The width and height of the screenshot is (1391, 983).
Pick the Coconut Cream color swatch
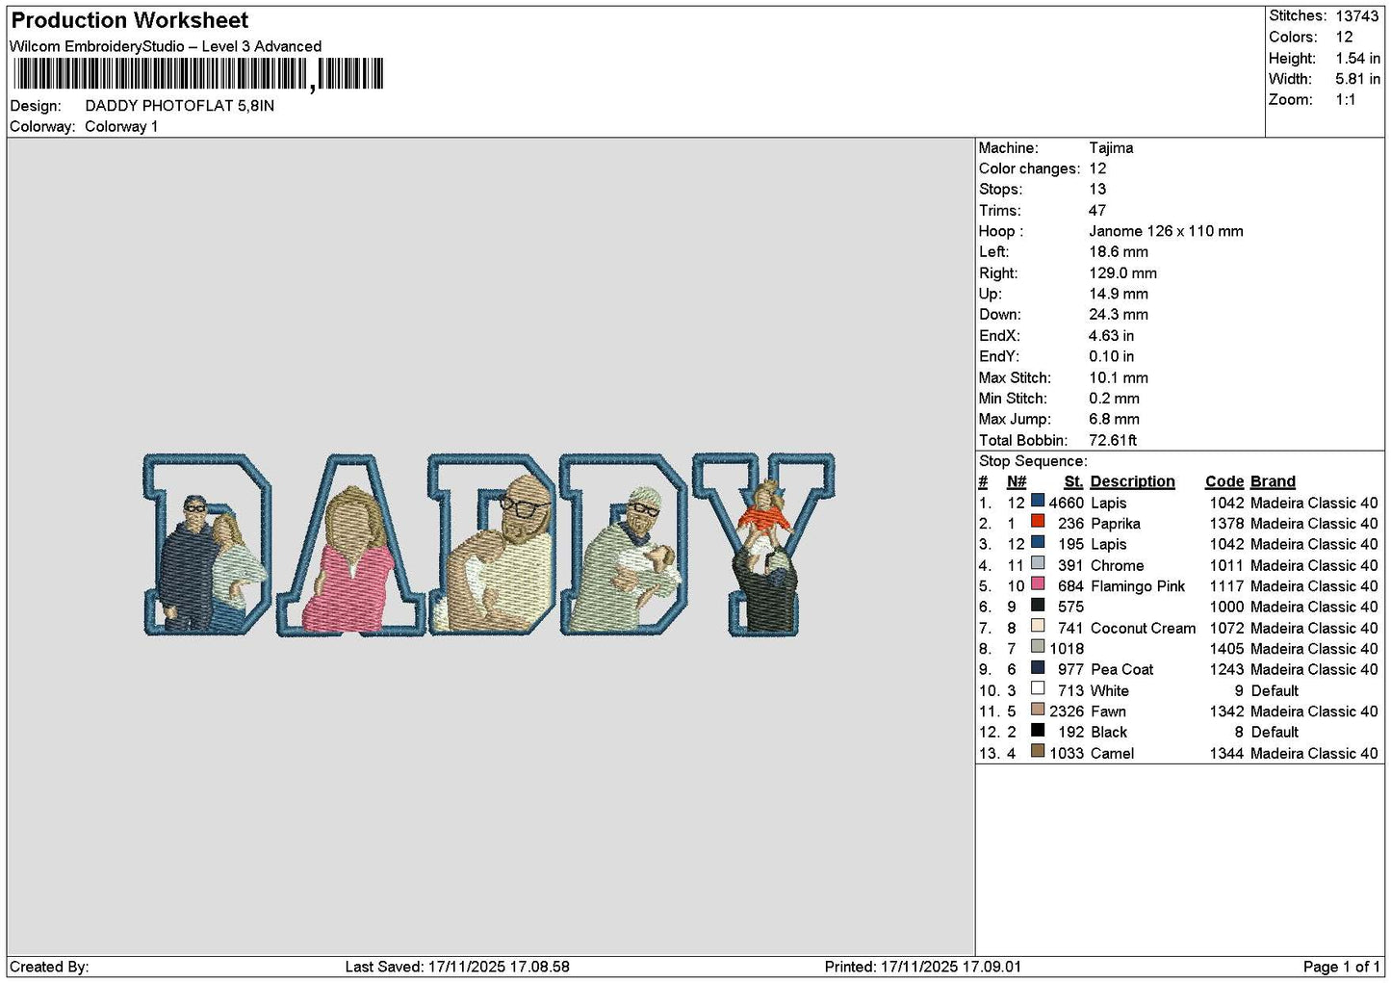point(1038,626)
